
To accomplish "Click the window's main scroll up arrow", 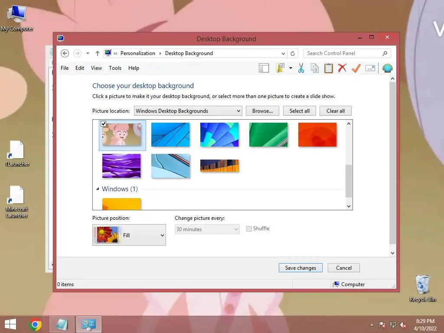I will [392, 79].
